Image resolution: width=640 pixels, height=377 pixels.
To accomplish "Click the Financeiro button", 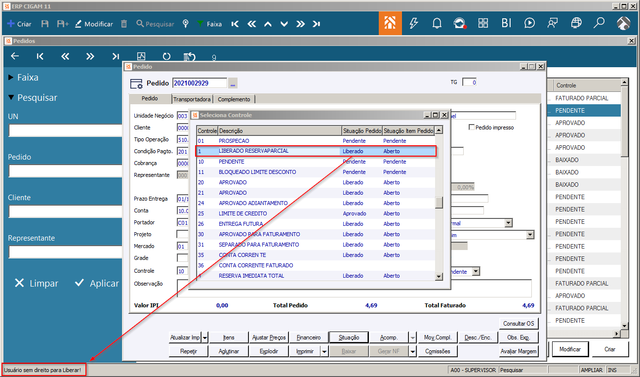I will coord(309,337).
